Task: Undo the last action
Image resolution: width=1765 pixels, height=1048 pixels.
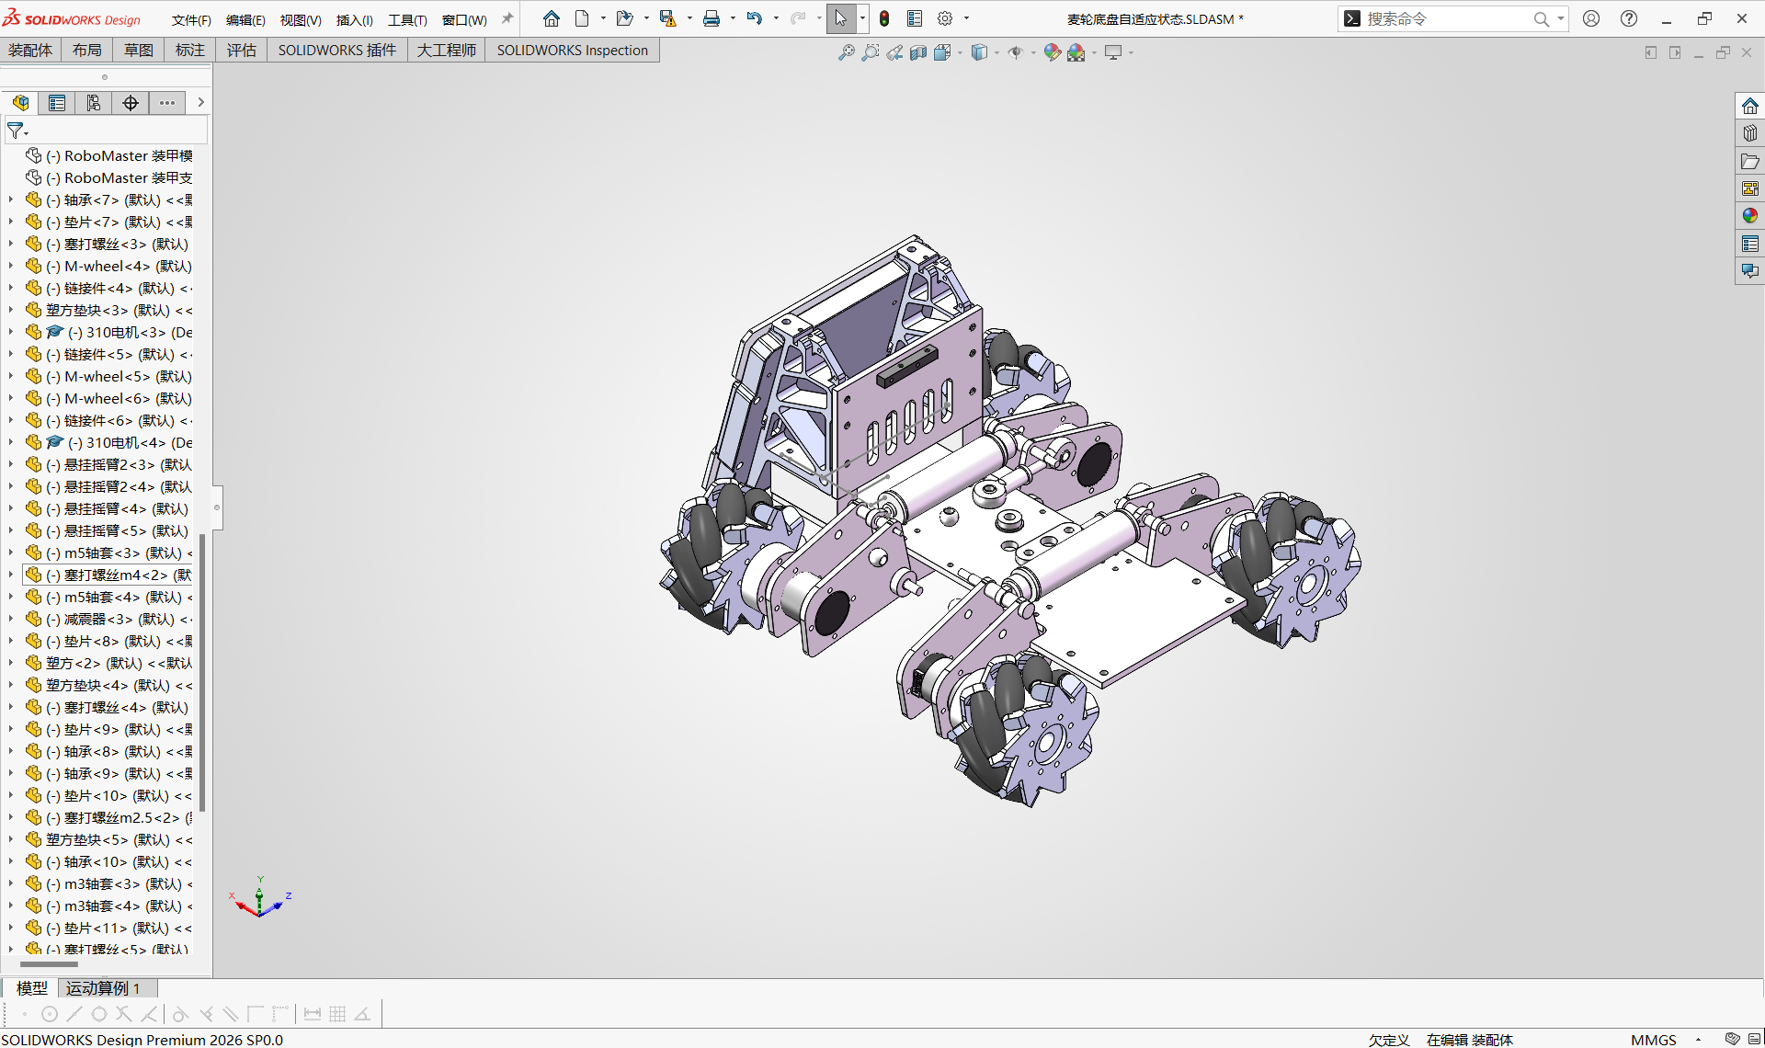Action: 755,18
